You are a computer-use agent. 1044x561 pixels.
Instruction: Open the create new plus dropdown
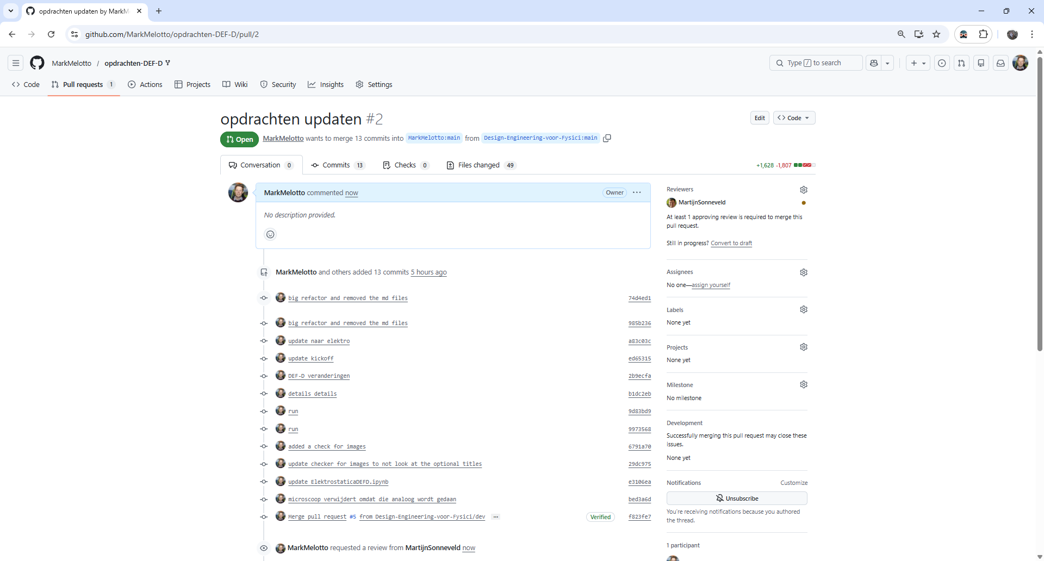(x=918, y=63)
